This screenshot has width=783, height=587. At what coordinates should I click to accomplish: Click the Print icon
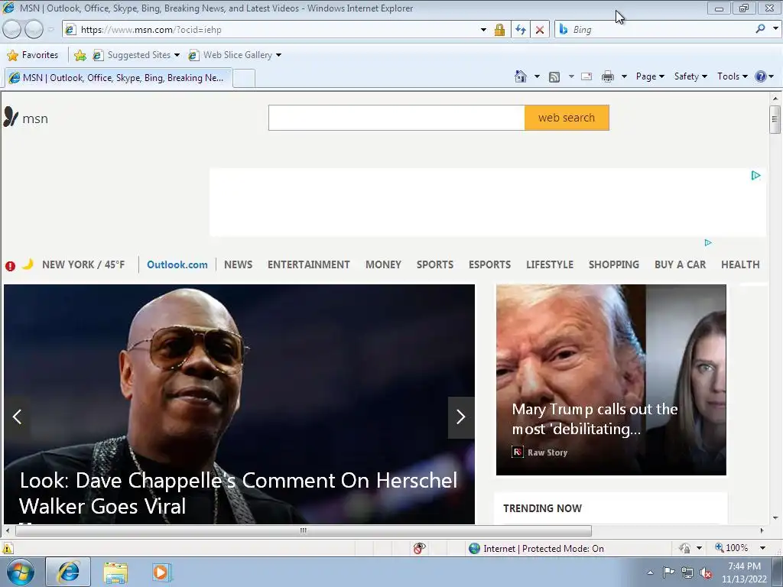pos(607,76)
